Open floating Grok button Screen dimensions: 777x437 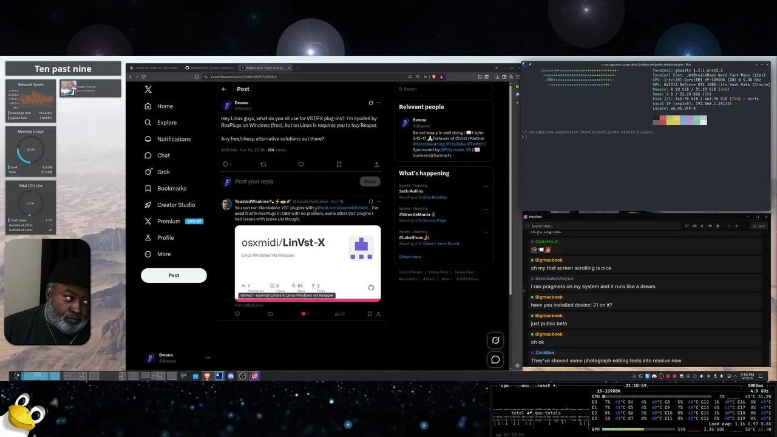(x=495, y=340)
